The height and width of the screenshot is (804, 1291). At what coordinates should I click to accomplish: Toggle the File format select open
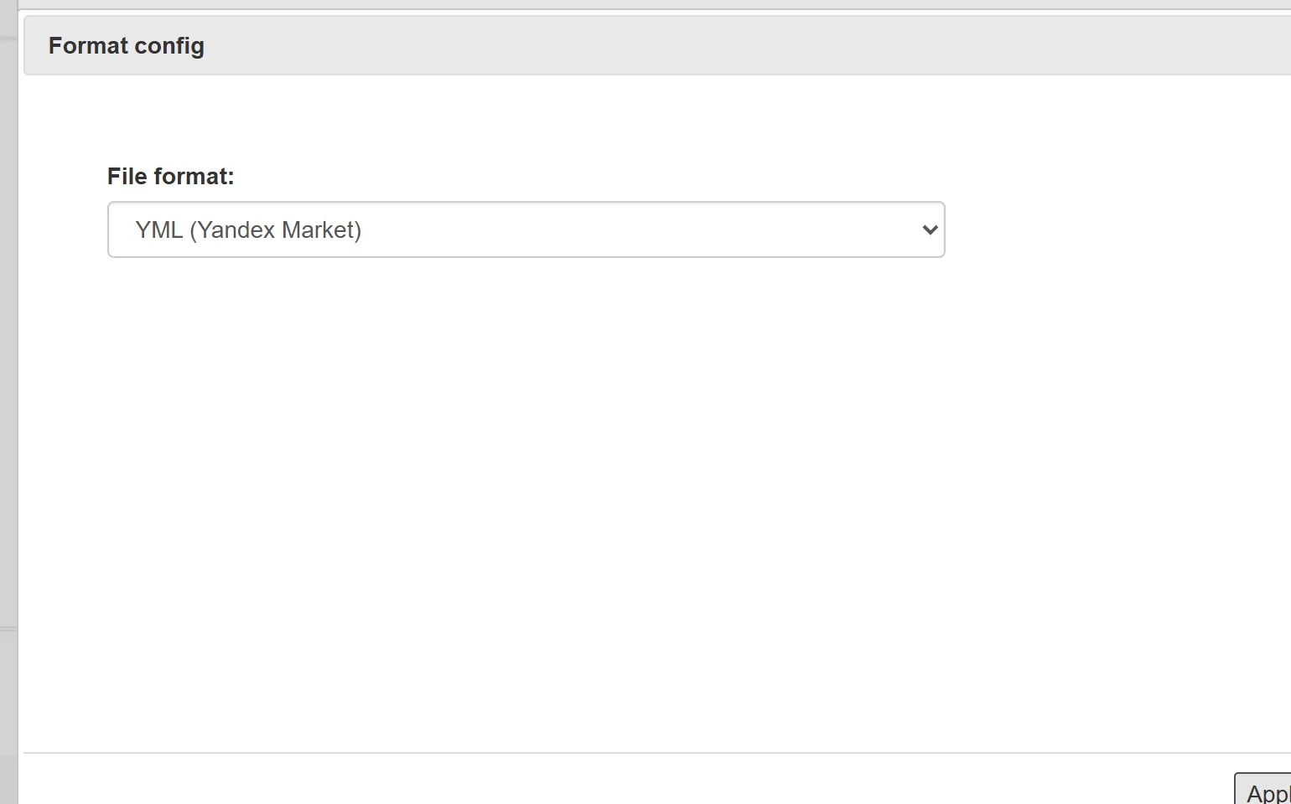pos(526,229)
